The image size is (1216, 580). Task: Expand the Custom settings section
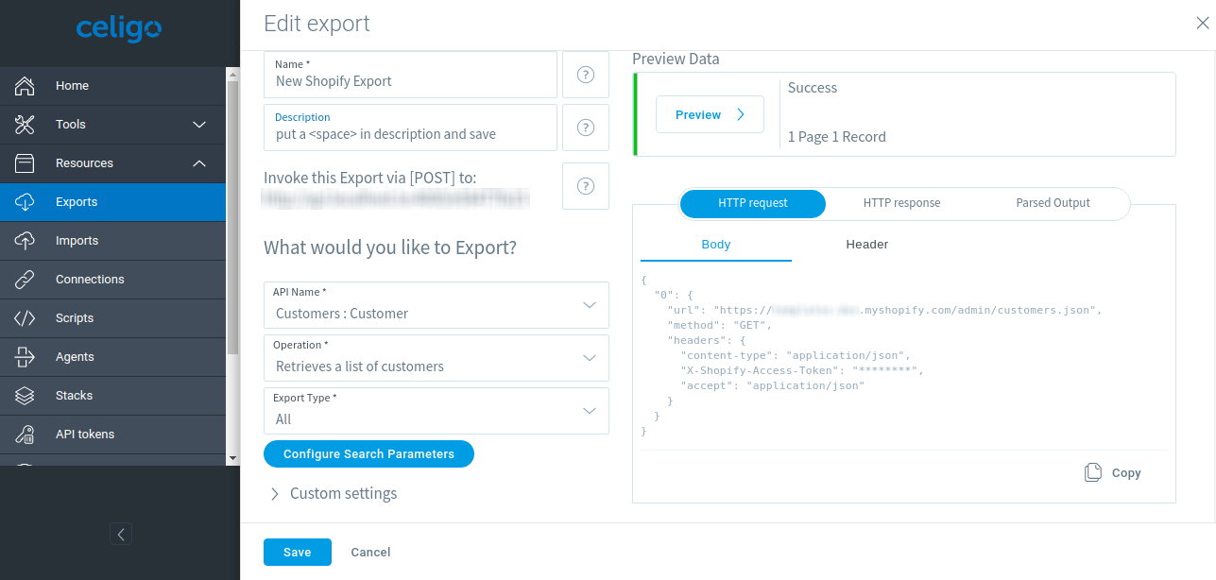point(333,494)
